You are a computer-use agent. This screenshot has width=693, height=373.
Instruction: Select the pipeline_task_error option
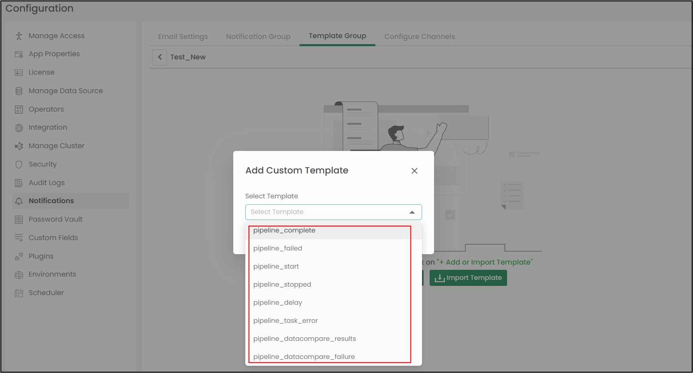click(x=285, y=321)
